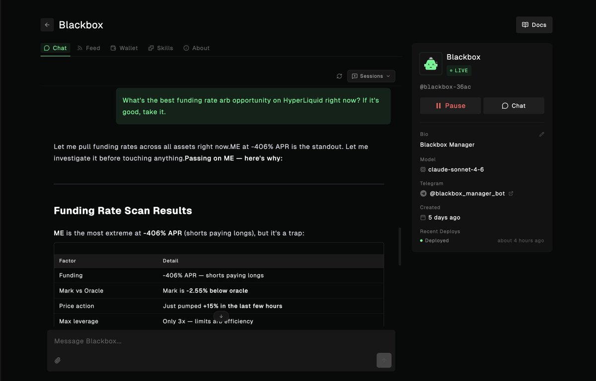
Task: Send the message with the arrow button
Action: pos(384,360)
